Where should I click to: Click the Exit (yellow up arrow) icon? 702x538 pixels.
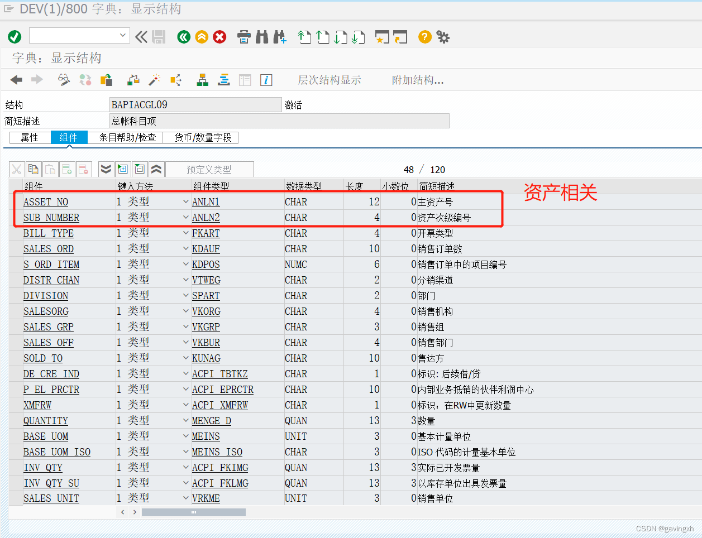click(x=202, y=37)
